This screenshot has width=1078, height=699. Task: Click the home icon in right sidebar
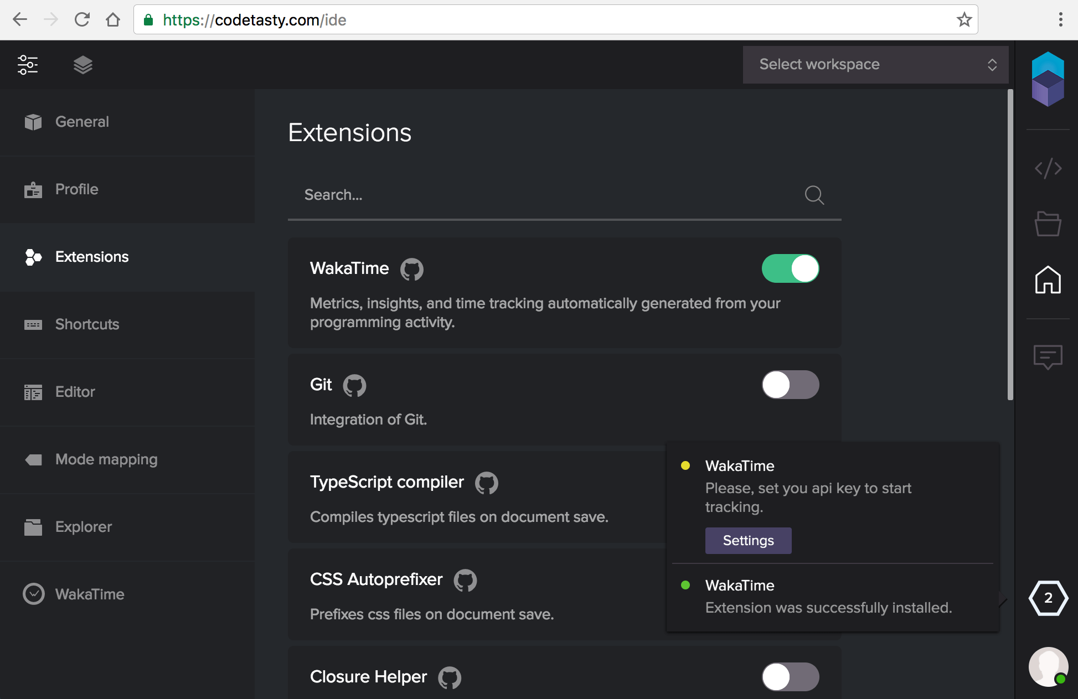point(1048,279)
